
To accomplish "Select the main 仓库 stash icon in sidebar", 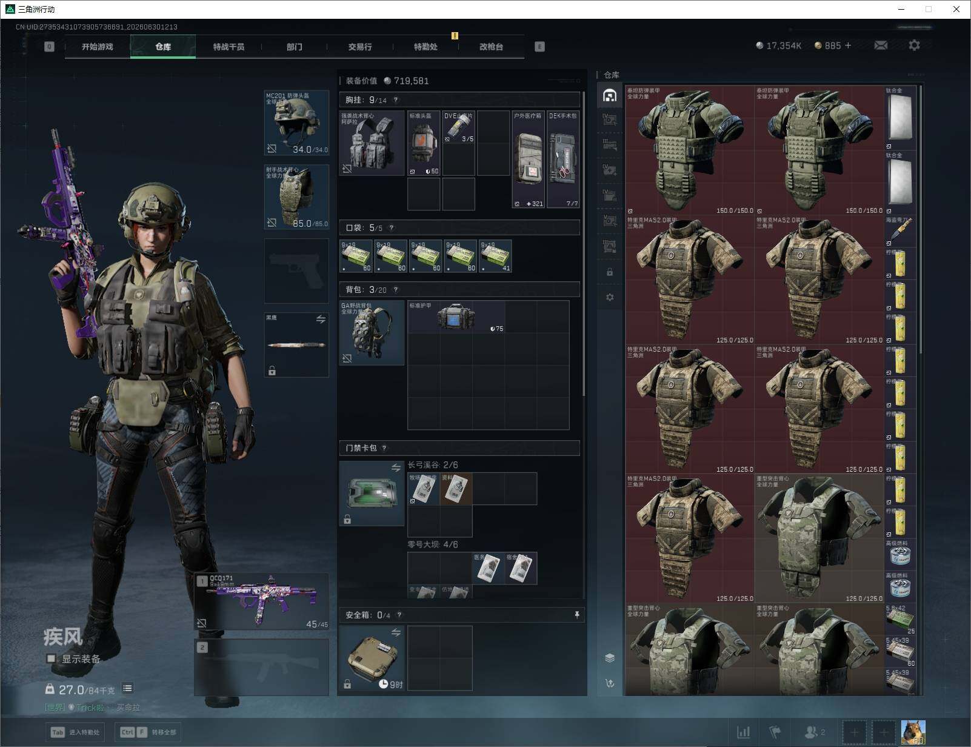I will [x=610, y=95].
